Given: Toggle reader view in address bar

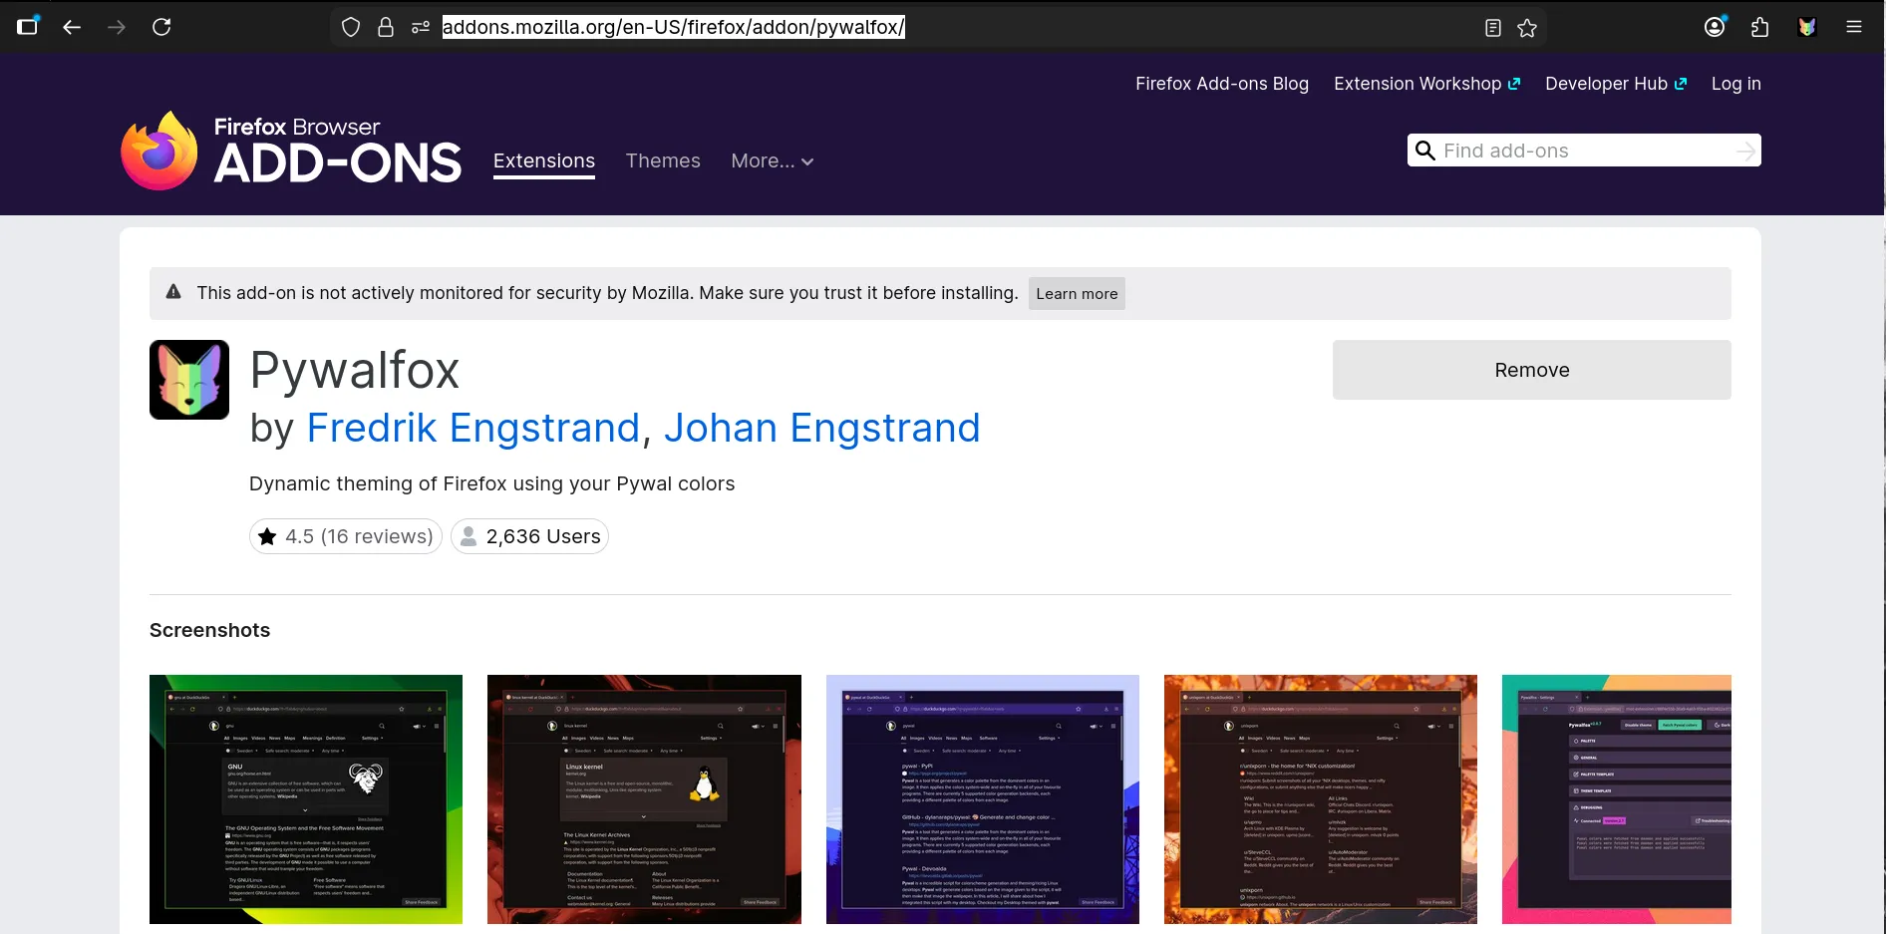Looking at the screenshot, I should pyautogui.click(x=1492, y=28).
